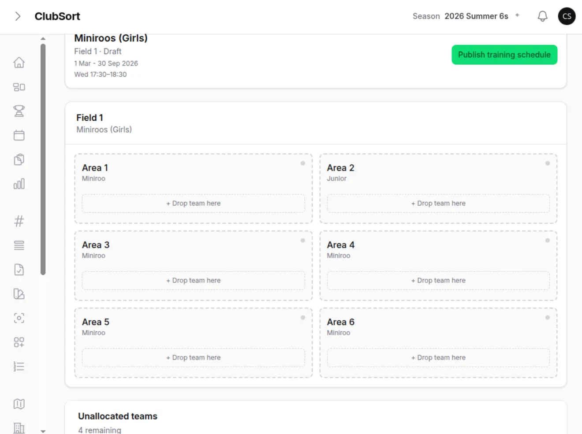Click the "1 Mar - 30 Sep 2026" date range

tap(106, 63)
